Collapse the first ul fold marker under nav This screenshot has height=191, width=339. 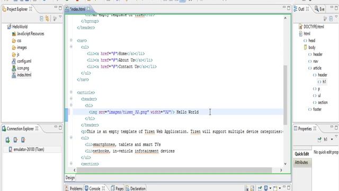click(71, 47)
